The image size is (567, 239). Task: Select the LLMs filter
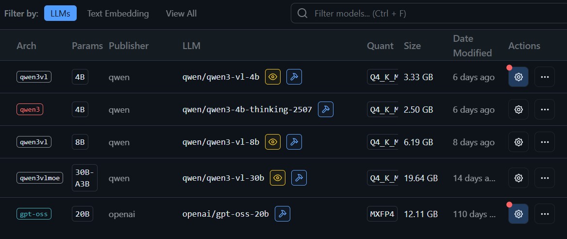click(60, 14)
